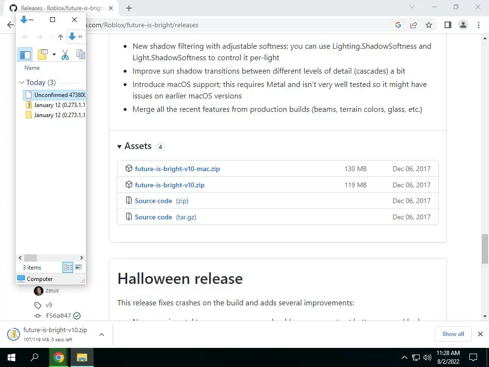The width and height of the screenshot is (489, 367).
Task: Click Explorer forward arrow
Action: [39, 37]
